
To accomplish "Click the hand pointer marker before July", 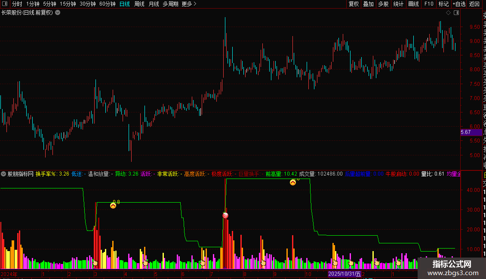I will click(x=203, y=263).
